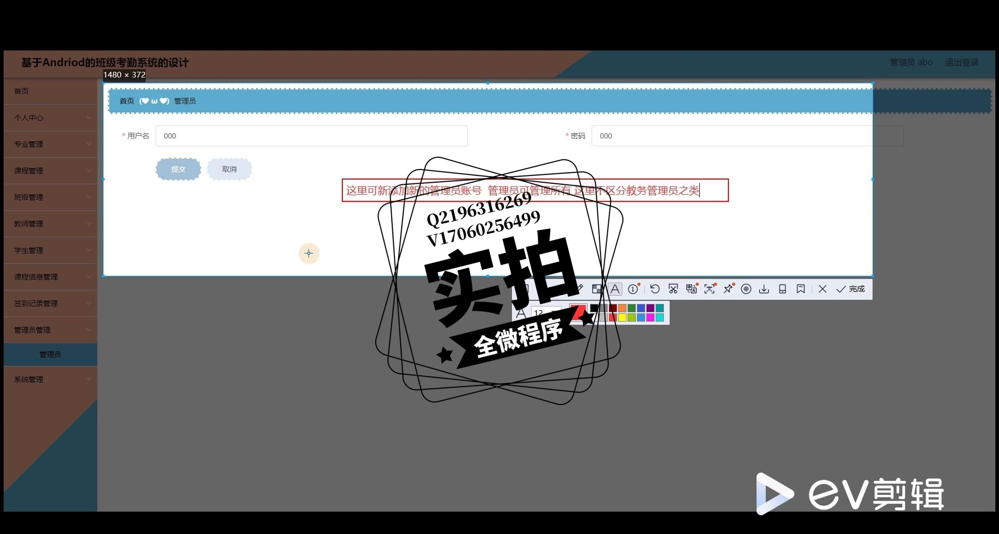Click the page title 基于Andriod的班级考勤系统的设计
This screenshot has width=999, height=534.
click(105, 63)
